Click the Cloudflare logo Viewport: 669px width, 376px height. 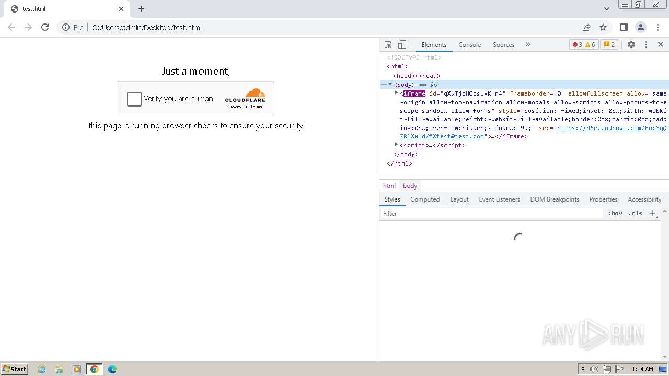tap(245, 96)
